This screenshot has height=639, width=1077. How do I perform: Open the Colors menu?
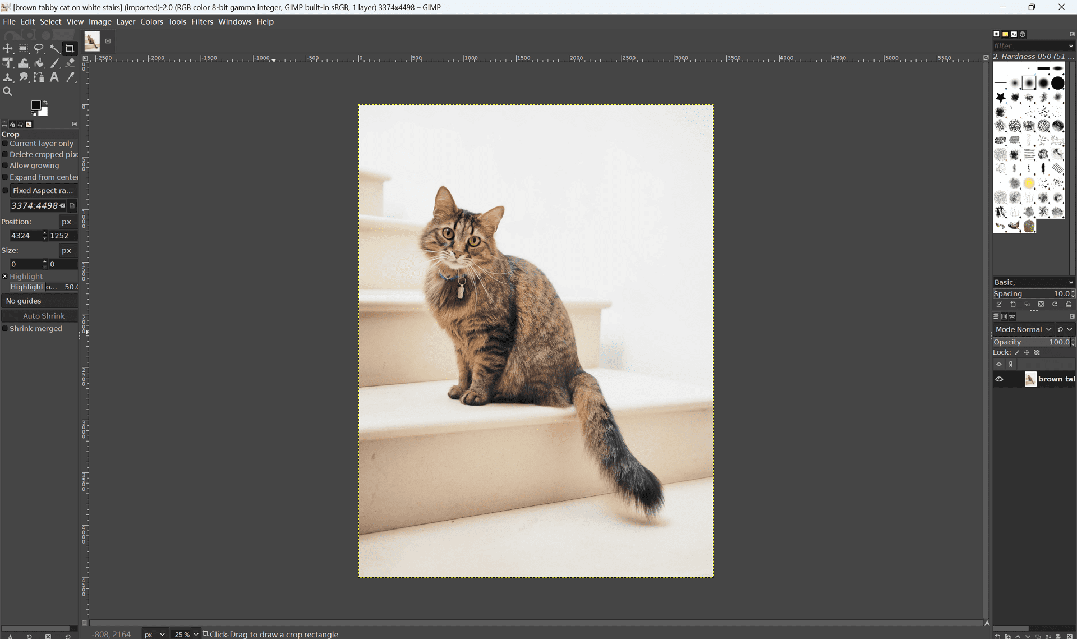click(x=151, y=22)
